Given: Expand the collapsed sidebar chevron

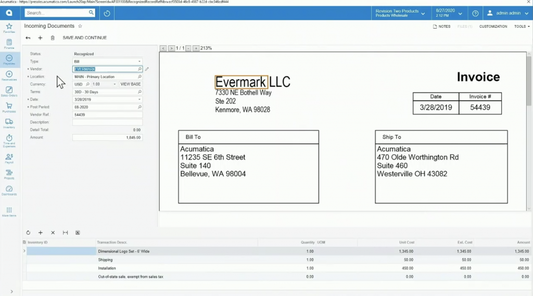Looking at the screenshot, I should [x=11, y=292].
